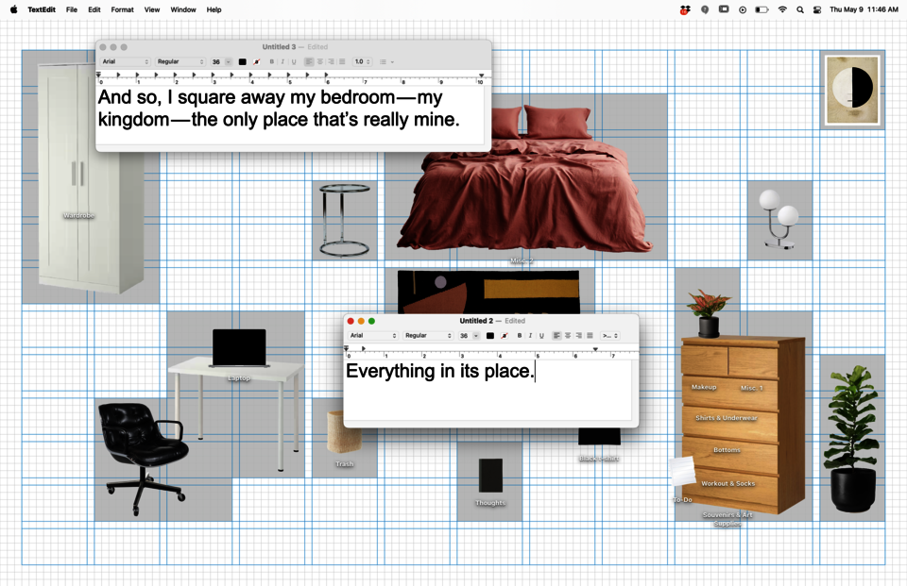The height and width of the screenshot is (586, 907).
Task: Open text highlight color in Untitled 3
Action: [x=257, y=61]
